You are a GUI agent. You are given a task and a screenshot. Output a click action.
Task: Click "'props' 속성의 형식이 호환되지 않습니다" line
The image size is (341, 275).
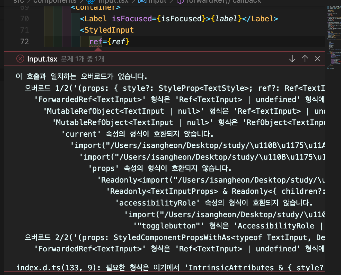pos(160,168)
